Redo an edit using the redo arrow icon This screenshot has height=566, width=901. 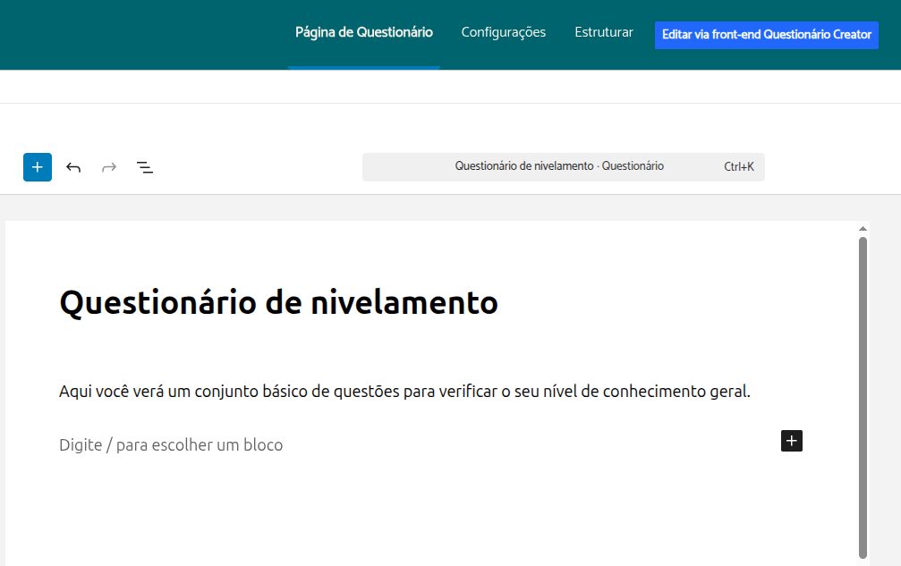click(108, 167)
